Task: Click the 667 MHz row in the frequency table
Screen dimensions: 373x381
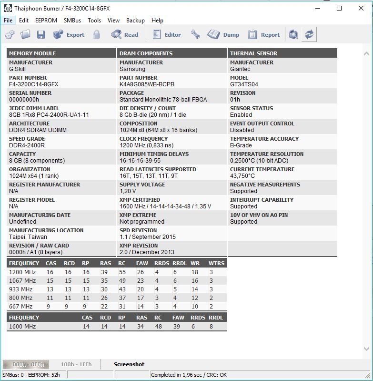Action: point(117,307)
